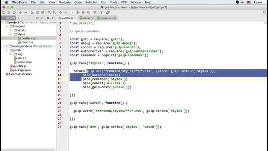This screenshot has height=151, width=268.
Task: Click the green inspection checkmark indicator
Action: click(265, 23)
